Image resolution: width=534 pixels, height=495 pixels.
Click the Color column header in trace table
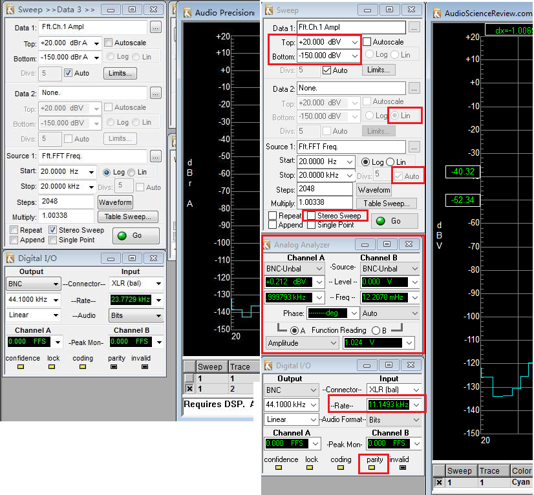[521, 471]
